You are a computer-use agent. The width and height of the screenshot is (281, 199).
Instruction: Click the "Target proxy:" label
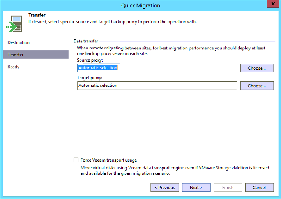point(90,78)
